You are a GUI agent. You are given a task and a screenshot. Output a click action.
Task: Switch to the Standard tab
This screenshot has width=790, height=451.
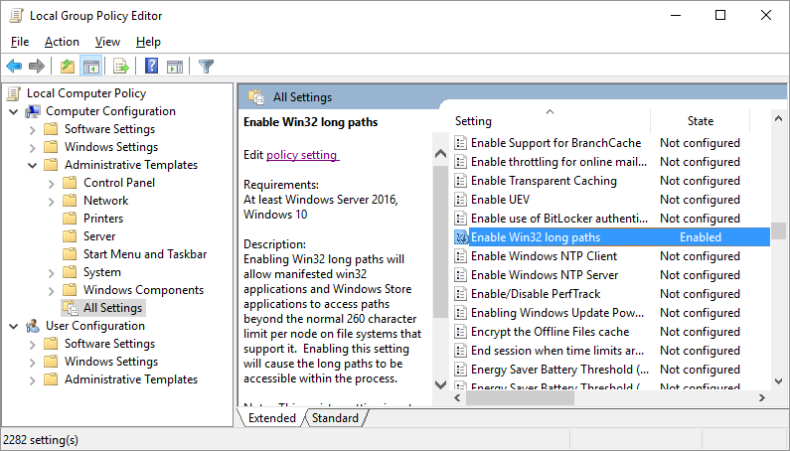point(335,418)
